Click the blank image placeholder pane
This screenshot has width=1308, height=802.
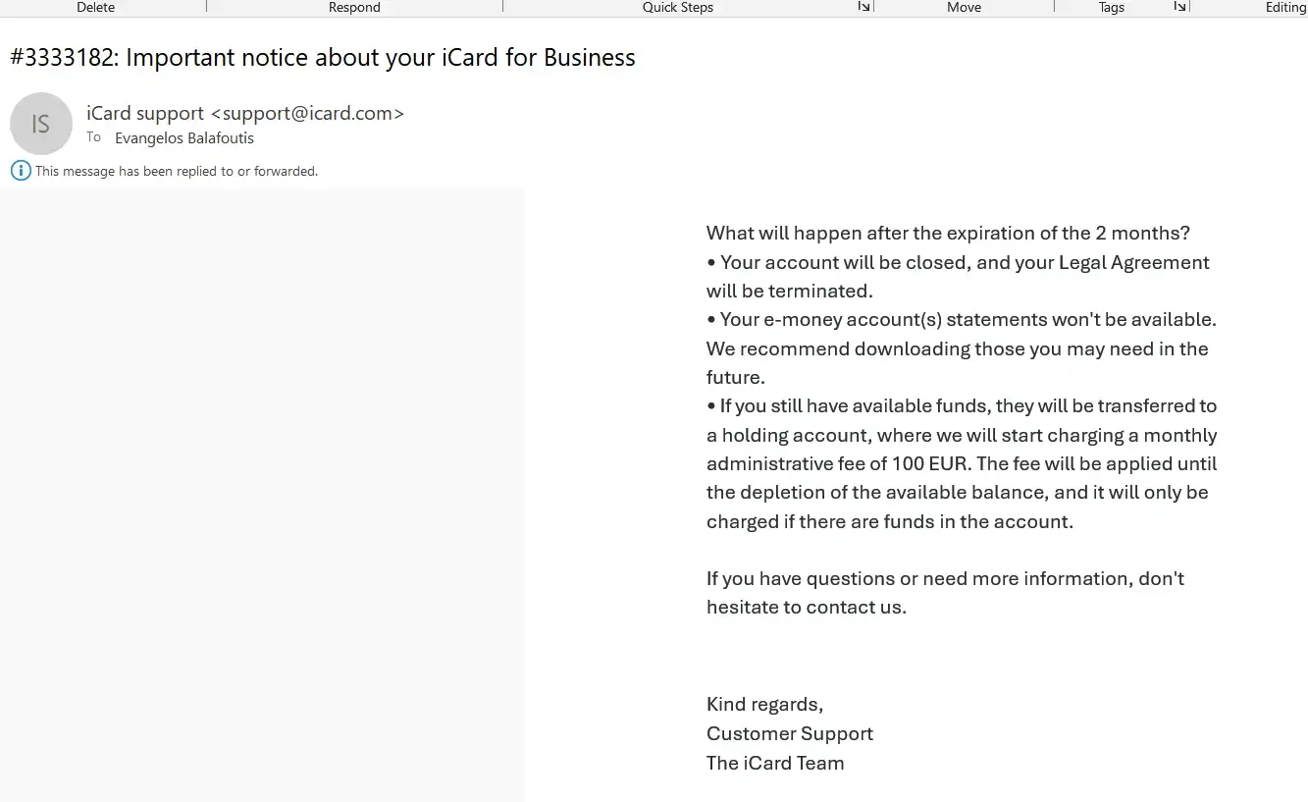(262, 491)
